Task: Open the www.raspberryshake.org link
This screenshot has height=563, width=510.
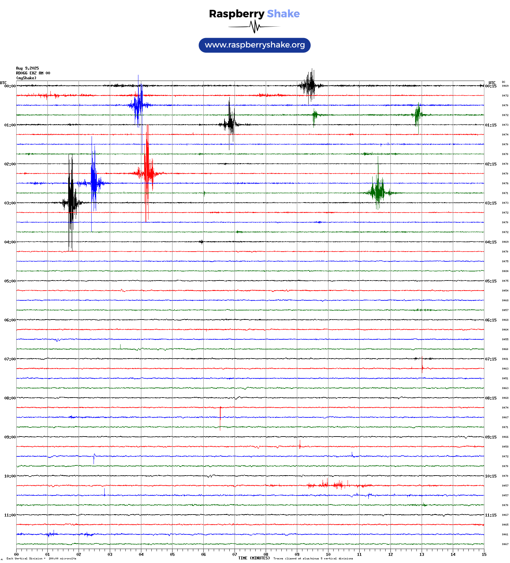Action: point(254,45)
